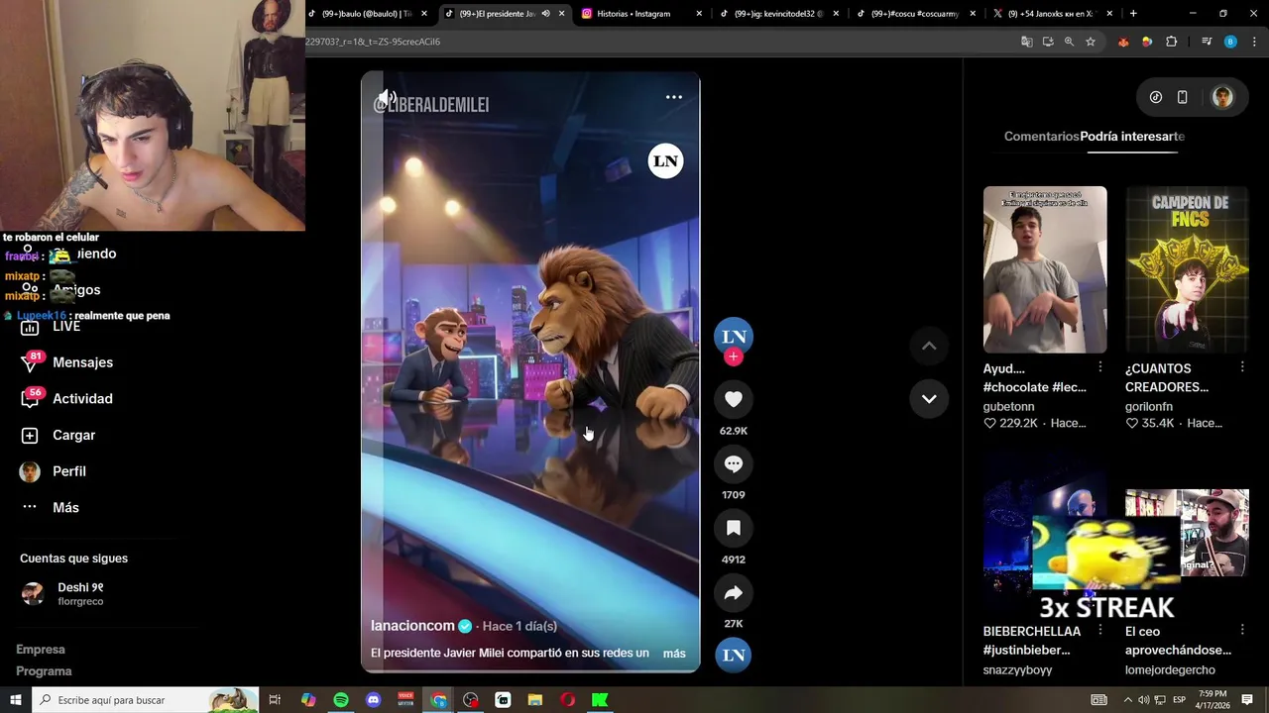Open the Chrome profile avatar
The height and width of the screenshot is (713, 1269).
(x=1230, y=42)
